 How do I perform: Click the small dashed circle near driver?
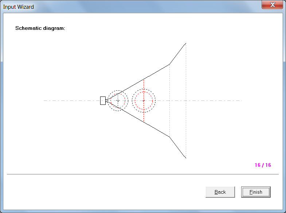[x=118, y=100]
